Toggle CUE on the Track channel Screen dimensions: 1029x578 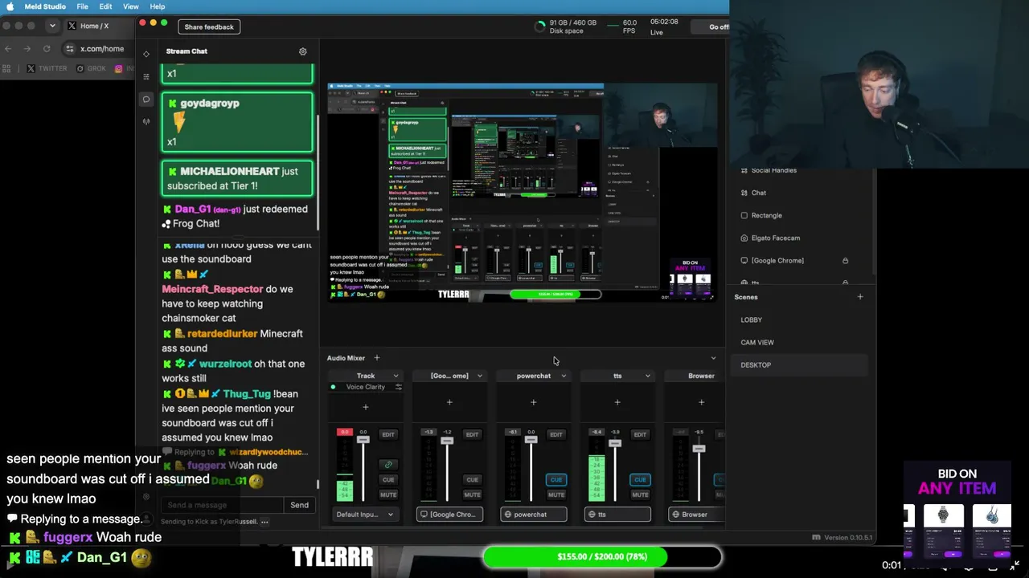coord(388,480)
